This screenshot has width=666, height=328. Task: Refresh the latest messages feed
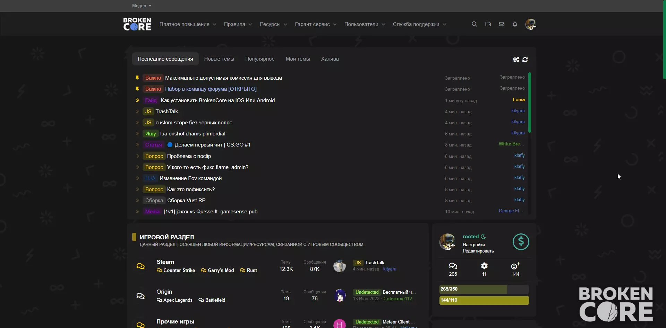click(525, 60)
